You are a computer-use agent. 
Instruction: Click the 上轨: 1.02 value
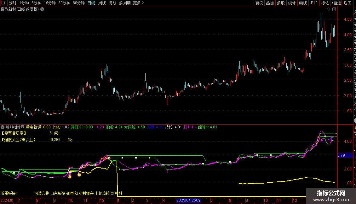coord(61,127)
